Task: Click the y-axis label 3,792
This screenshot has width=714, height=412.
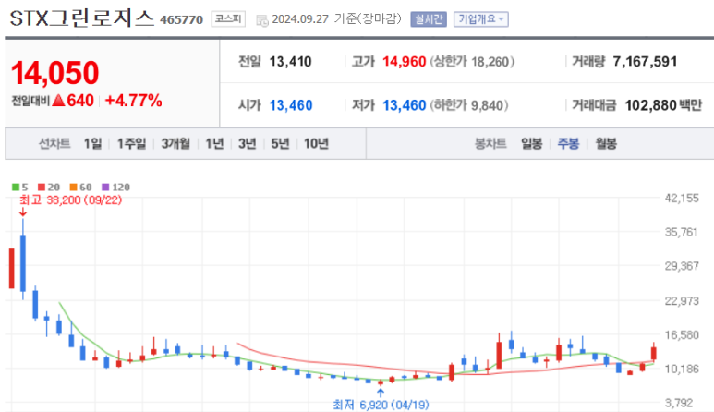Action: (679, 403)
